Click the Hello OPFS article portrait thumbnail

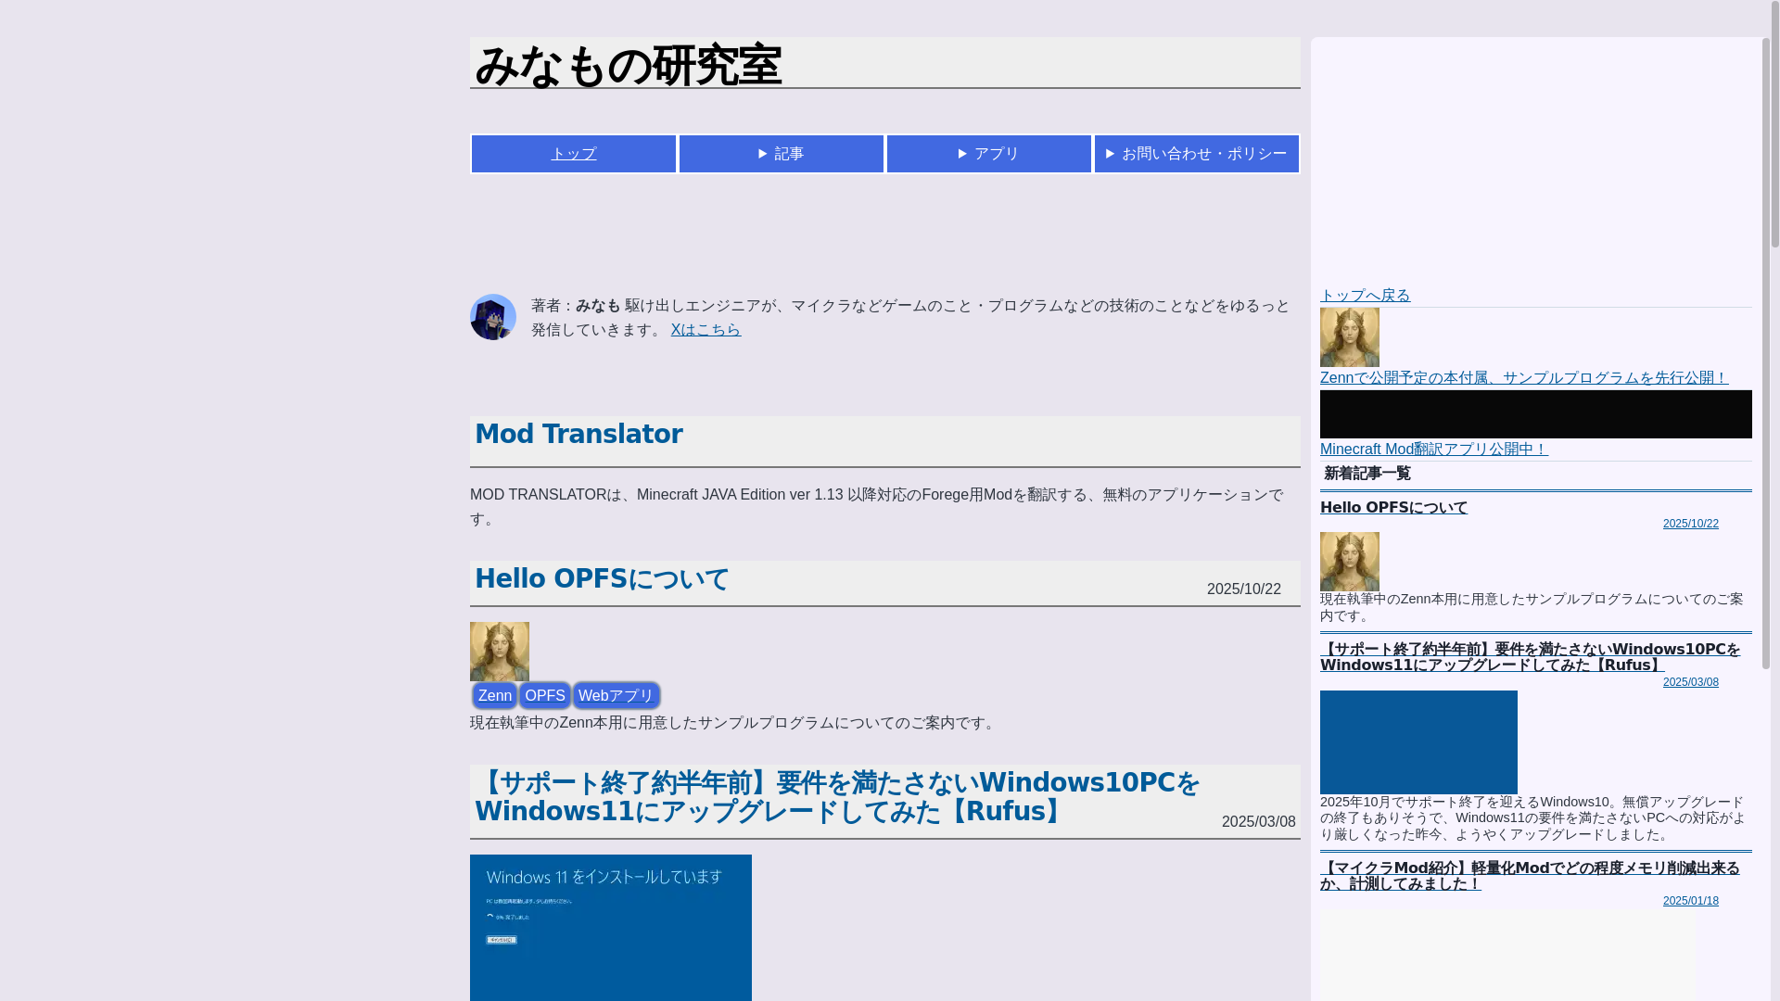coord(499,651)
